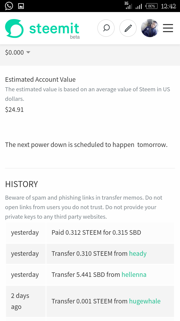Expand the $0.000 dropdown arrow

click(x=28, y=52)
